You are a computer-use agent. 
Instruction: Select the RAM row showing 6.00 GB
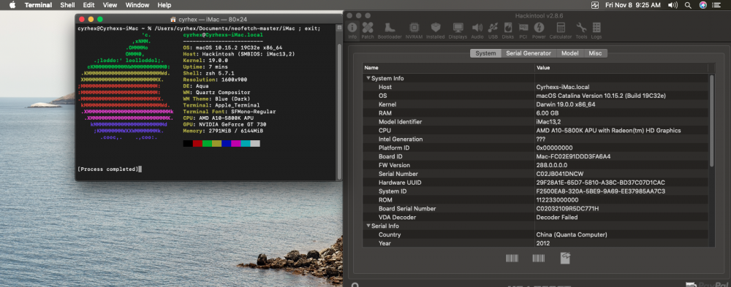[x=535, y=113]
